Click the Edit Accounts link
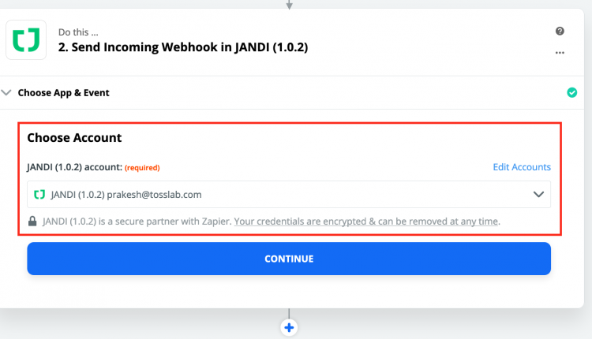Viewport: 592px width, 339px height. click(522, 167)
